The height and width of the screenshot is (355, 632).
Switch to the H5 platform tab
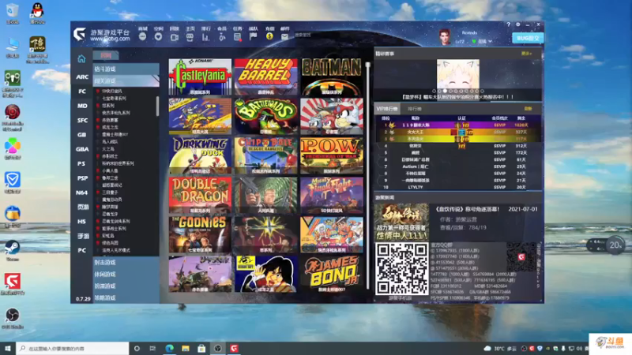coord(82,222)
